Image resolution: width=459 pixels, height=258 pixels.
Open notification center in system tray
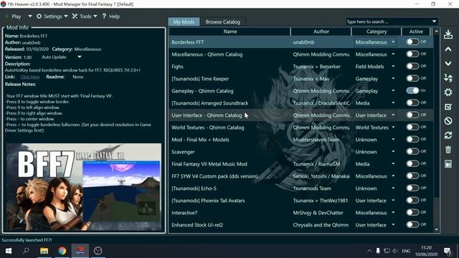point(447,251)
